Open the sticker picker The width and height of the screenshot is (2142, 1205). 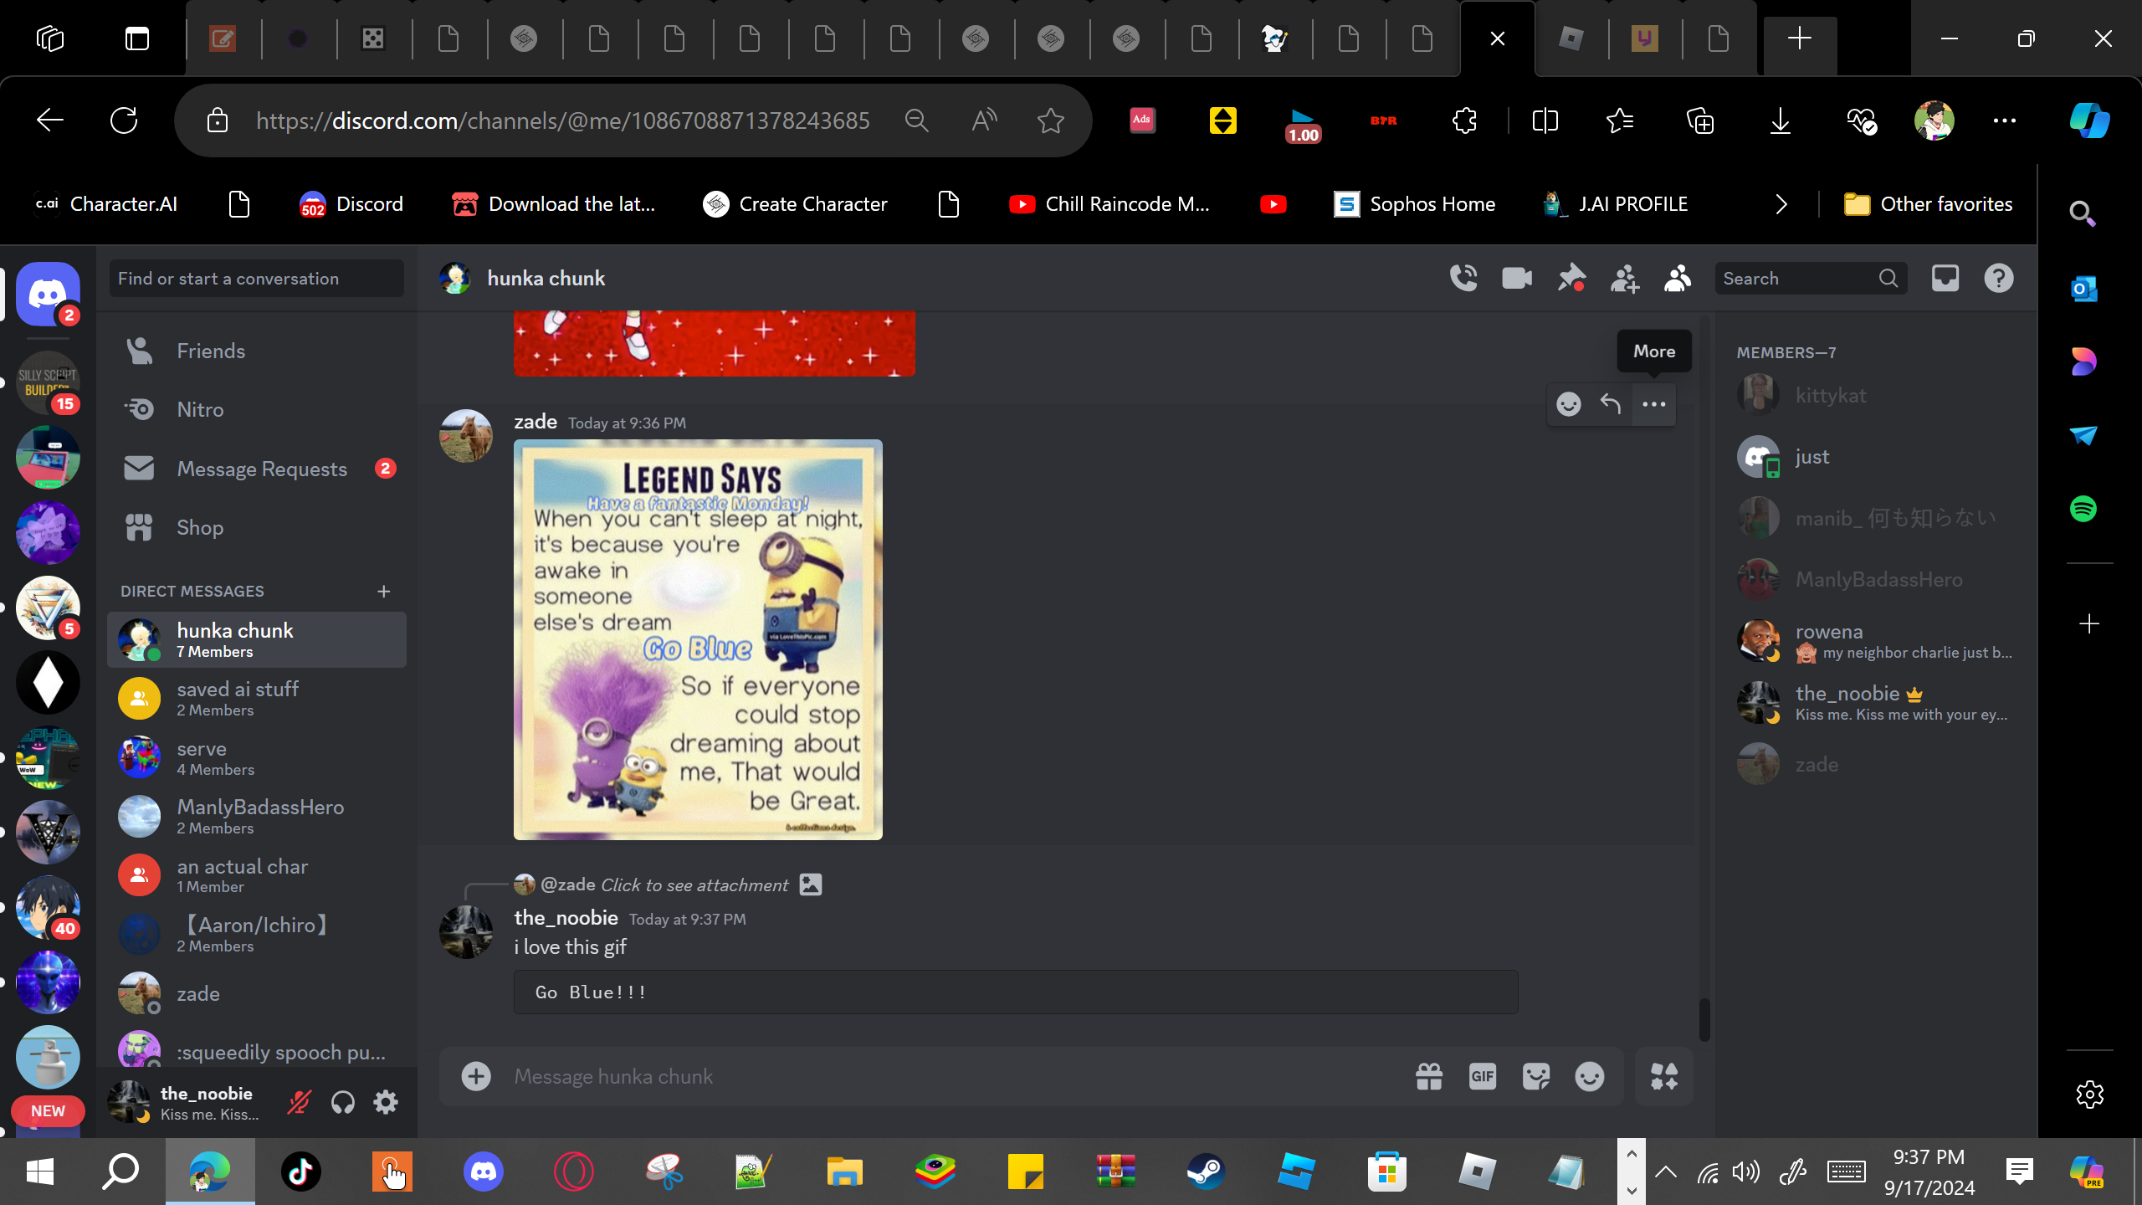click(1535, 1076)
